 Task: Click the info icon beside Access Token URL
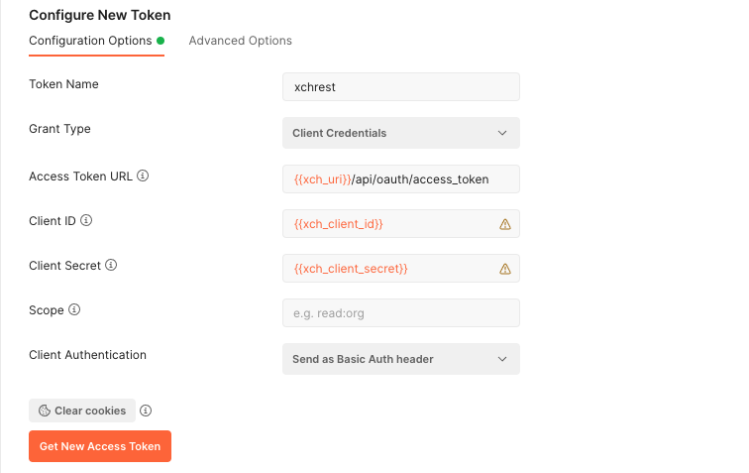pos(143,177)
